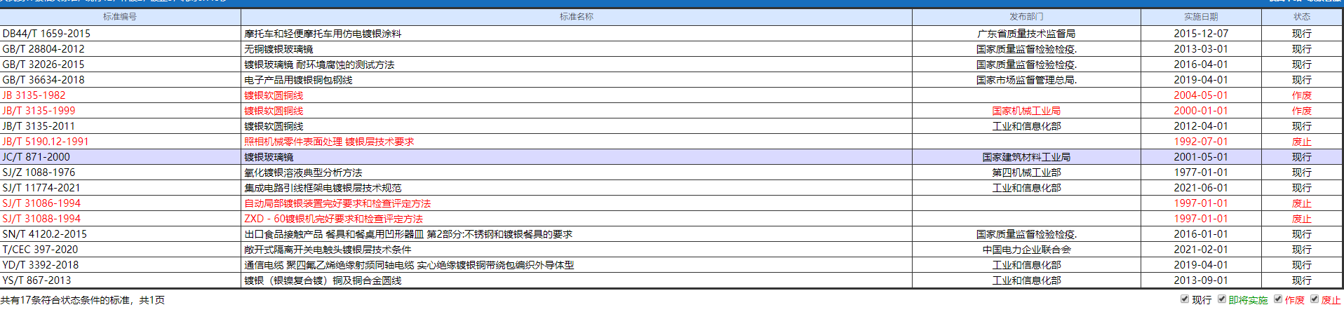Click the highlighted JC/T 871-2000 row
The image size is (1344, 319).
click(36, 157)
